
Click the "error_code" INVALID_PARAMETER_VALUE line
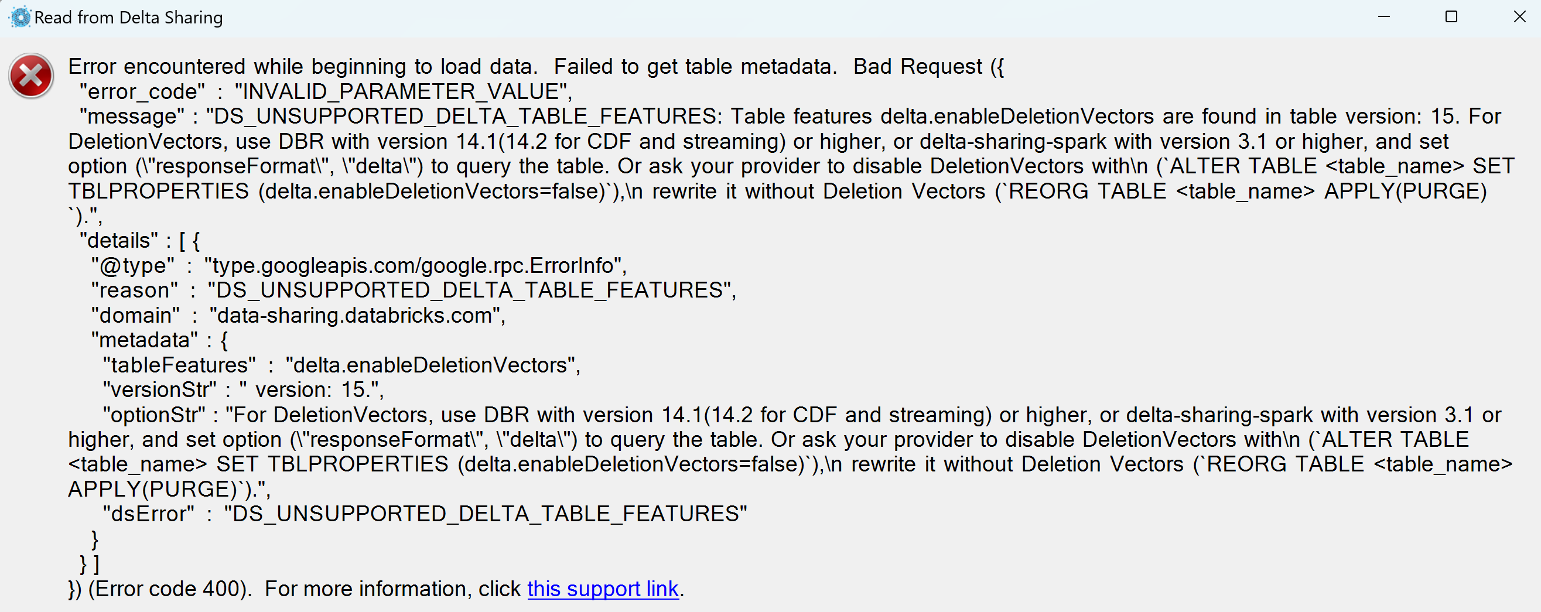326,91
